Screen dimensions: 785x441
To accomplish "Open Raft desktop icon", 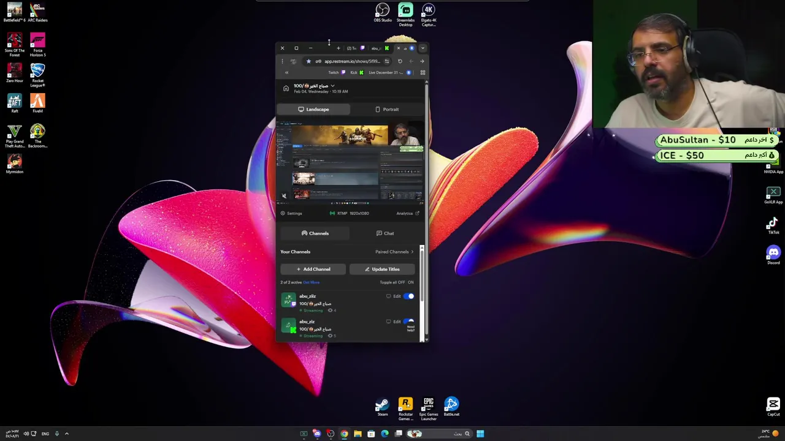I will click(x=14, y=104).
